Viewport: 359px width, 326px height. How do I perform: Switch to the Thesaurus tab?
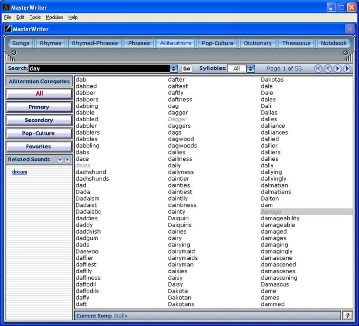point(296,43)
